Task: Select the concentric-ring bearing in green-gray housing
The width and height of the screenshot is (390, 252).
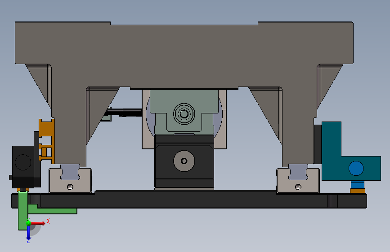Action: point(184,114)
